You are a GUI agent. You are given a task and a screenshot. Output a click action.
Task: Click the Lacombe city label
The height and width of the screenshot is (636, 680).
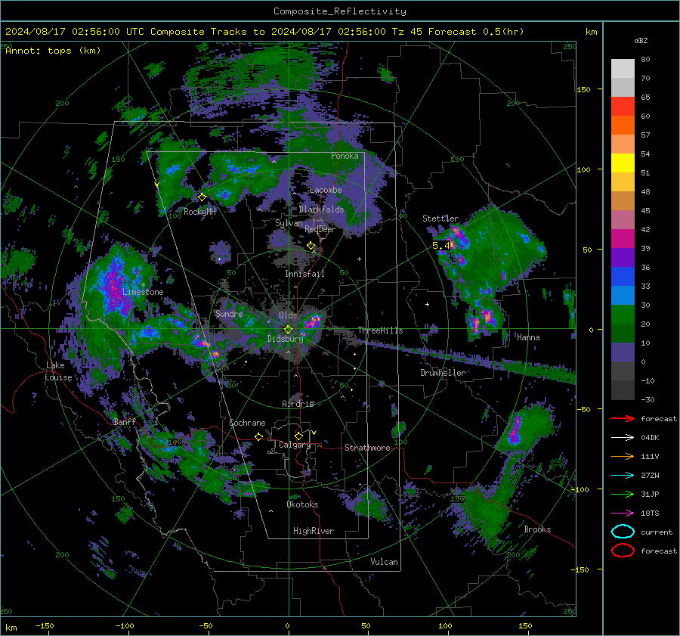(326, 190)
